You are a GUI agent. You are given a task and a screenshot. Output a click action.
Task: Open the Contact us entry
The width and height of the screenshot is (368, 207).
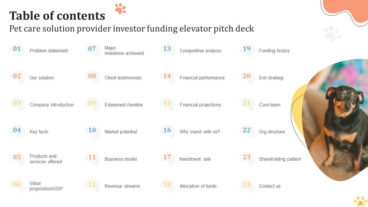[270, 186]
